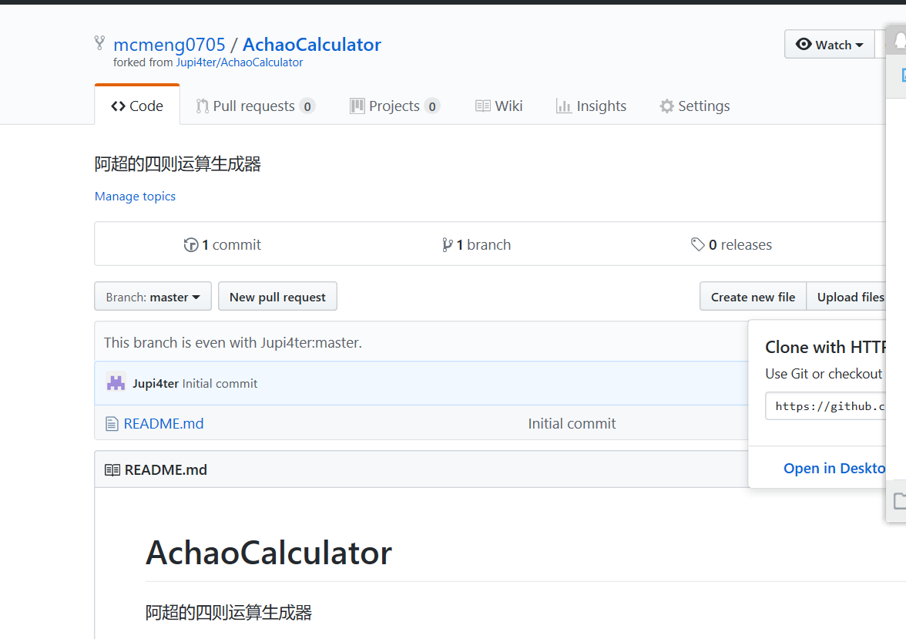Open the Manage topics link
This screenshot has height=639, width=906.
135,197
